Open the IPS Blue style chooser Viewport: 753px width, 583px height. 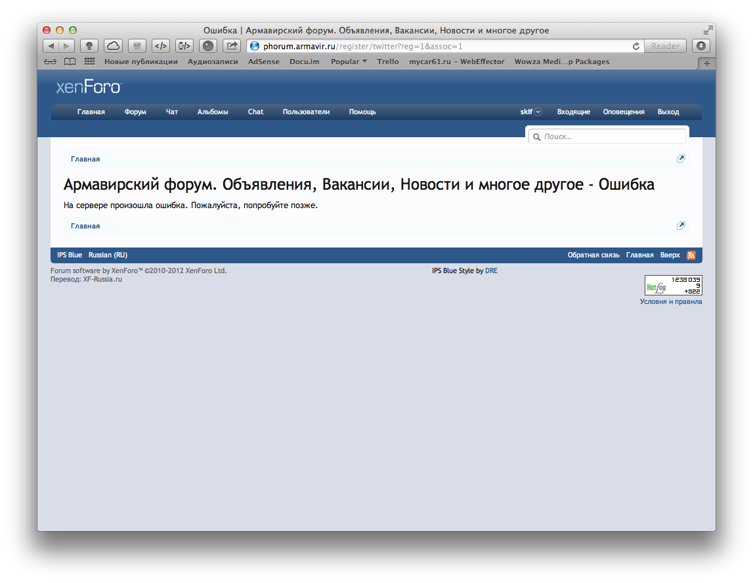70,255
